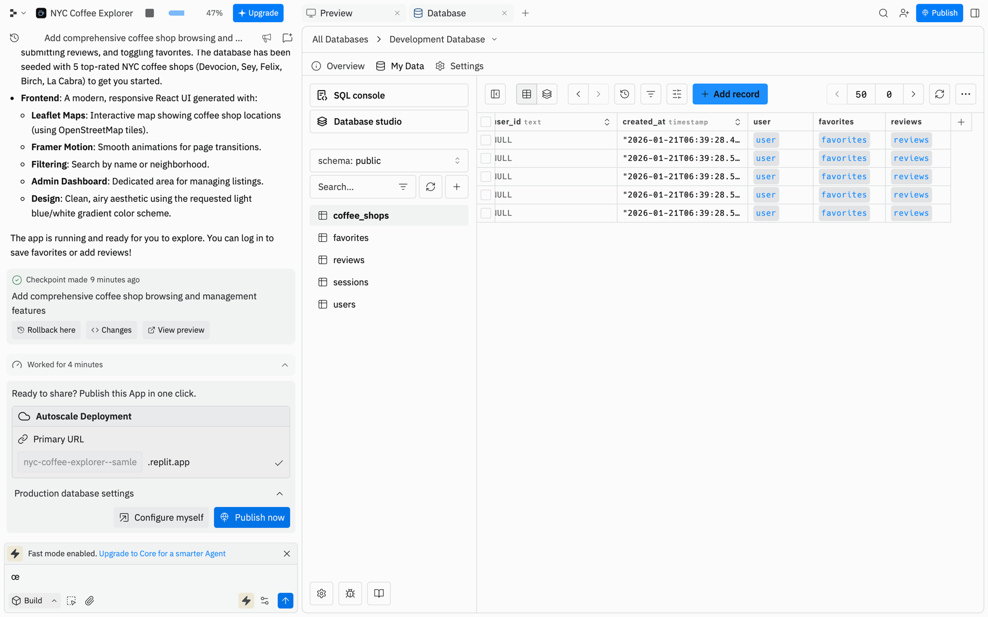Click the search magnifier icon
This screenshot has height=617, width=988.
coord(883,13)
